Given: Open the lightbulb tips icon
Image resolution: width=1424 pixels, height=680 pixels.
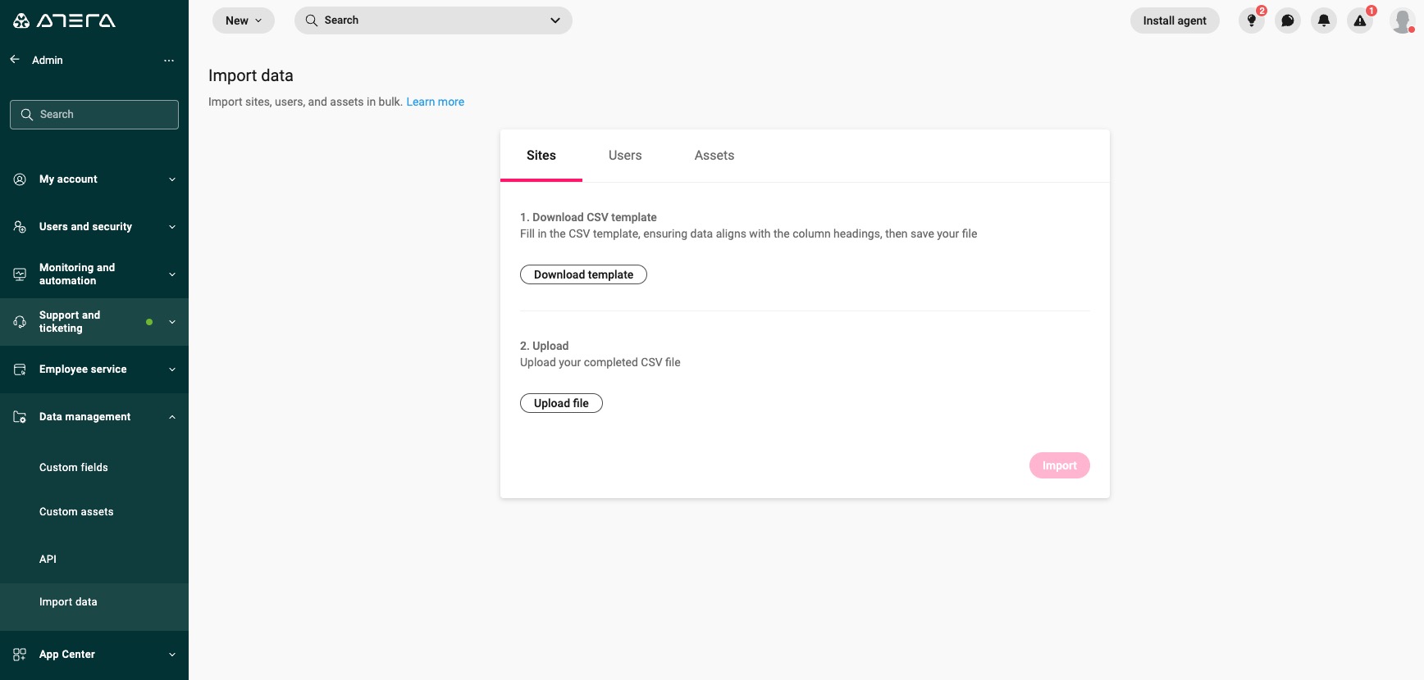Looking at the screenshot, I should [x=1252, y=20].
